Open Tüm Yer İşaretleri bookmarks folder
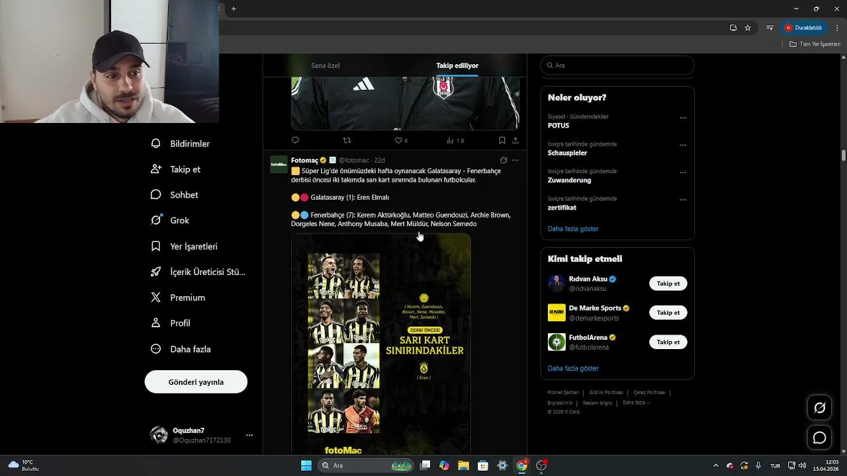This screenshot has height=476, width=847. [815, 44]
